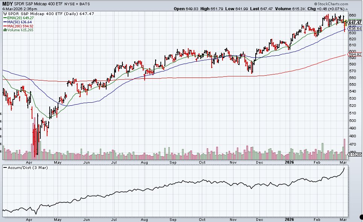The width and height of the screenshot is (363, 222).
Task: Click the volume bars icon in legend
Action: pyautogui.click(x=5, y=30)
